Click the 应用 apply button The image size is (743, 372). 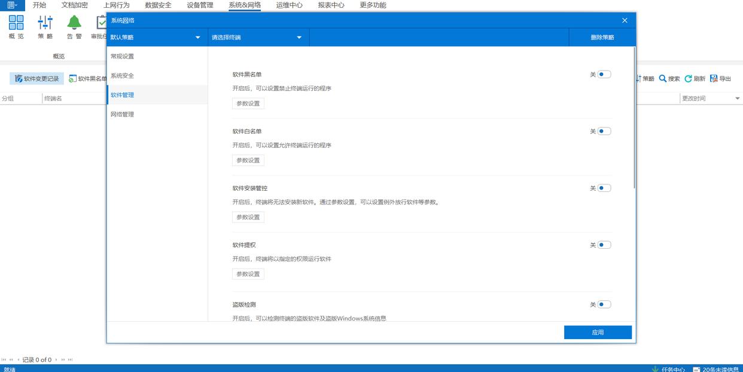pyautogui.click(x=598, y=333)
